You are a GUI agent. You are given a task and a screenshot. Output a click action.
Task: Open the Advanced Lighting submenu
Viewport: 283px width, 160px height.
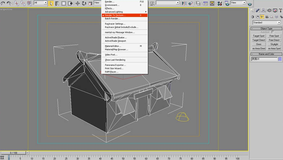pyautogui.click(x=114, y=12)
